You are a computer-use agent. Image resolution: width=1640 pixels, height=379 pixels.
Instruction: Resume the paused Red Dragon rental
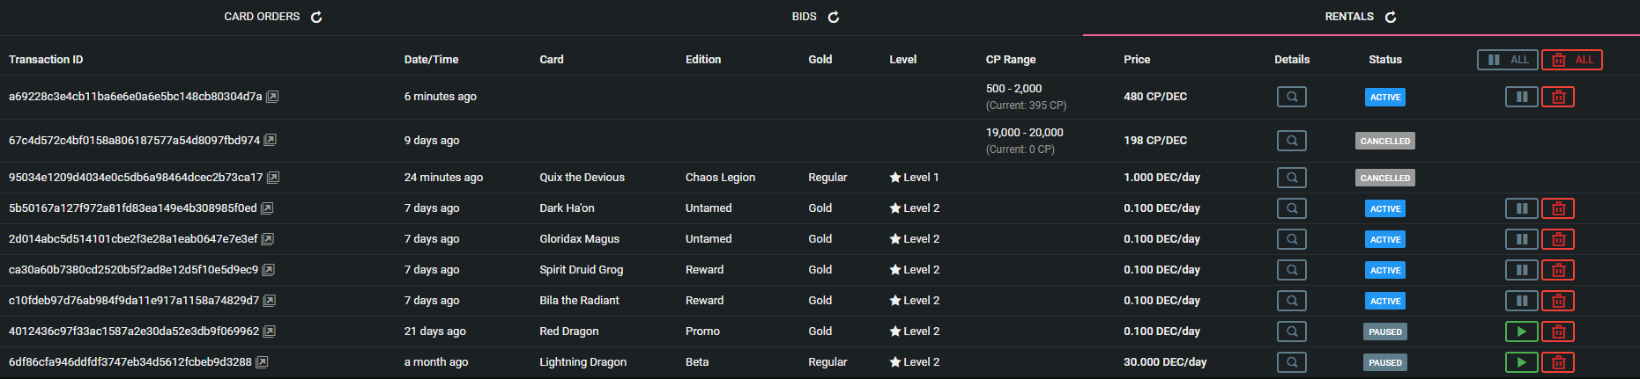coord(1522,332)
